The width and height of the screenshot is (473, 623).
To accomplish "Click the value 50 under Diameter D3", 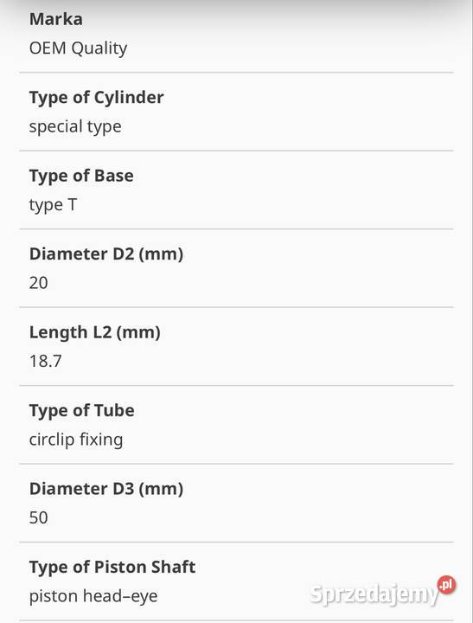I will click(x=39, y=517).
